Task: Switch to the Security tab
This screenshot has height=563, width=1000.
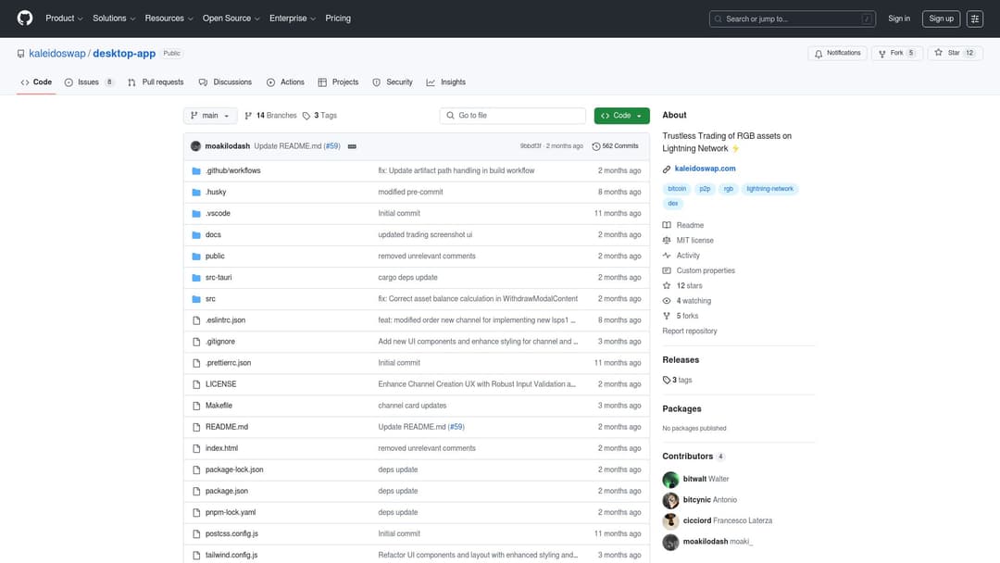Action: [393, 82]
